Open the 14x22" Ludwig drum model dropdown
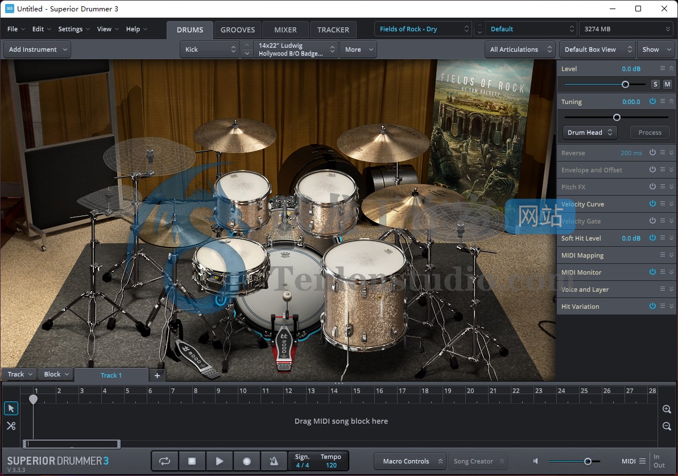This screenshot has width=678, height=476. [295, 49]
